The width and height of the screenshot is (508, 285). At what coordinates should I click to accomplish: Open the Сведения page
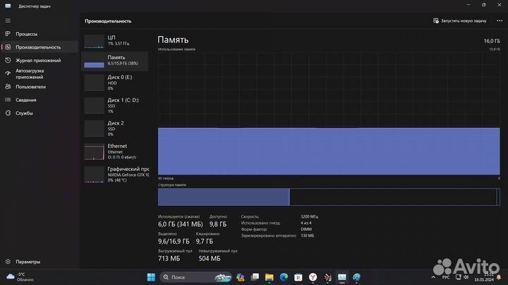[40, 100]
